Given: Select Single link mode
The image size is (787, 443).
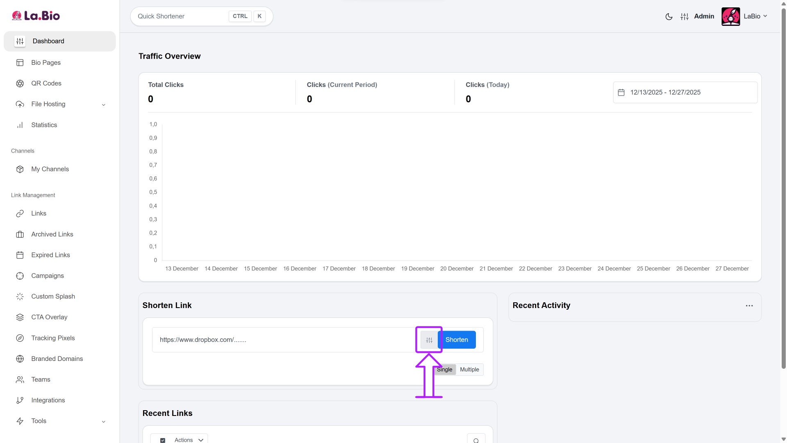Looking at the screenshot, I should click(x=445, y=370).
